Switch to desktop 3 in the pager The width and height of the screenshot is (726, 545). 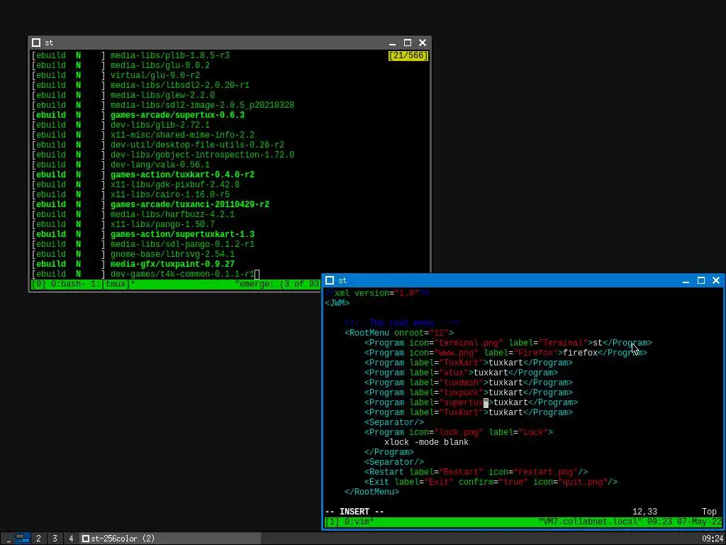[x=55, y=539]
